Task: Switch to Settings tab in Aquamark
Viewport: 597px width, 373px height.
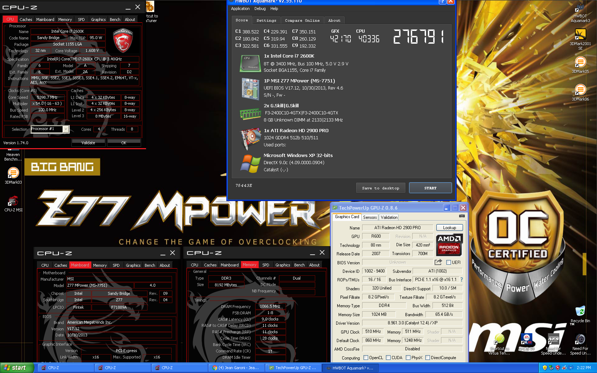Action: [x=266, y=20]
